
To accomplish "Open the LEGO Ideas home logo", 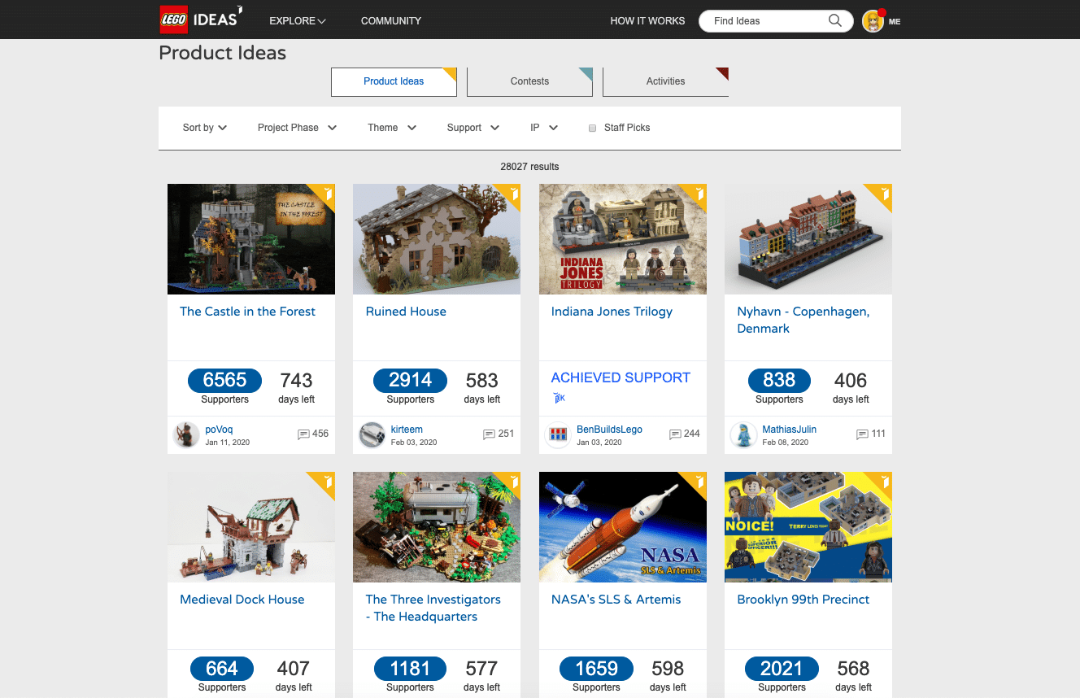I will (200, 20).
